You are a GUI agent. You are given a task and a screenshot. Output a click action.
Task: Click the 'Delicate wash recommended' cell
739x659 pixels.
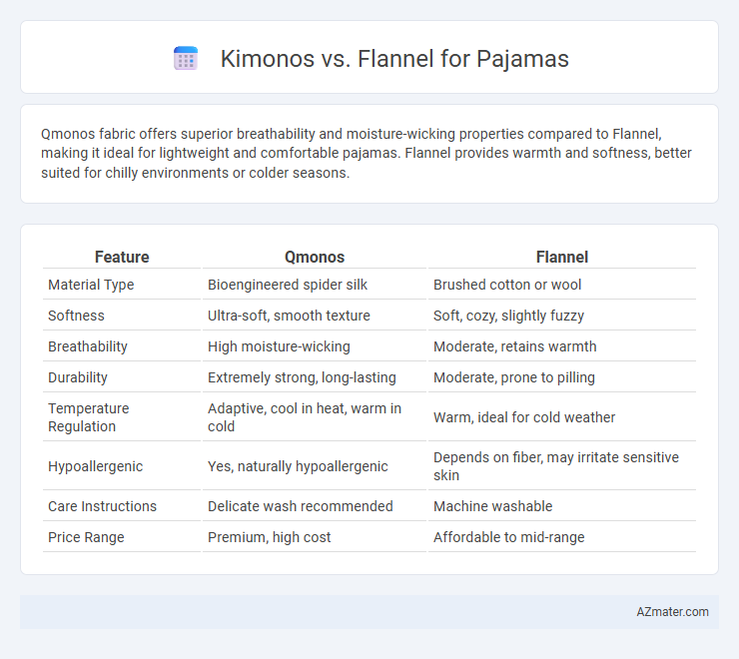tap(301, 506)
